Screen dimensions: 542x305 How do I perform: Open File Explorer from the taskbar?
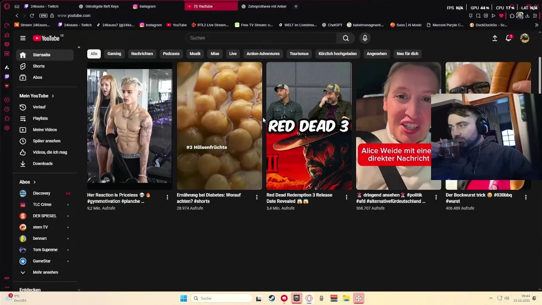[346, 298]
